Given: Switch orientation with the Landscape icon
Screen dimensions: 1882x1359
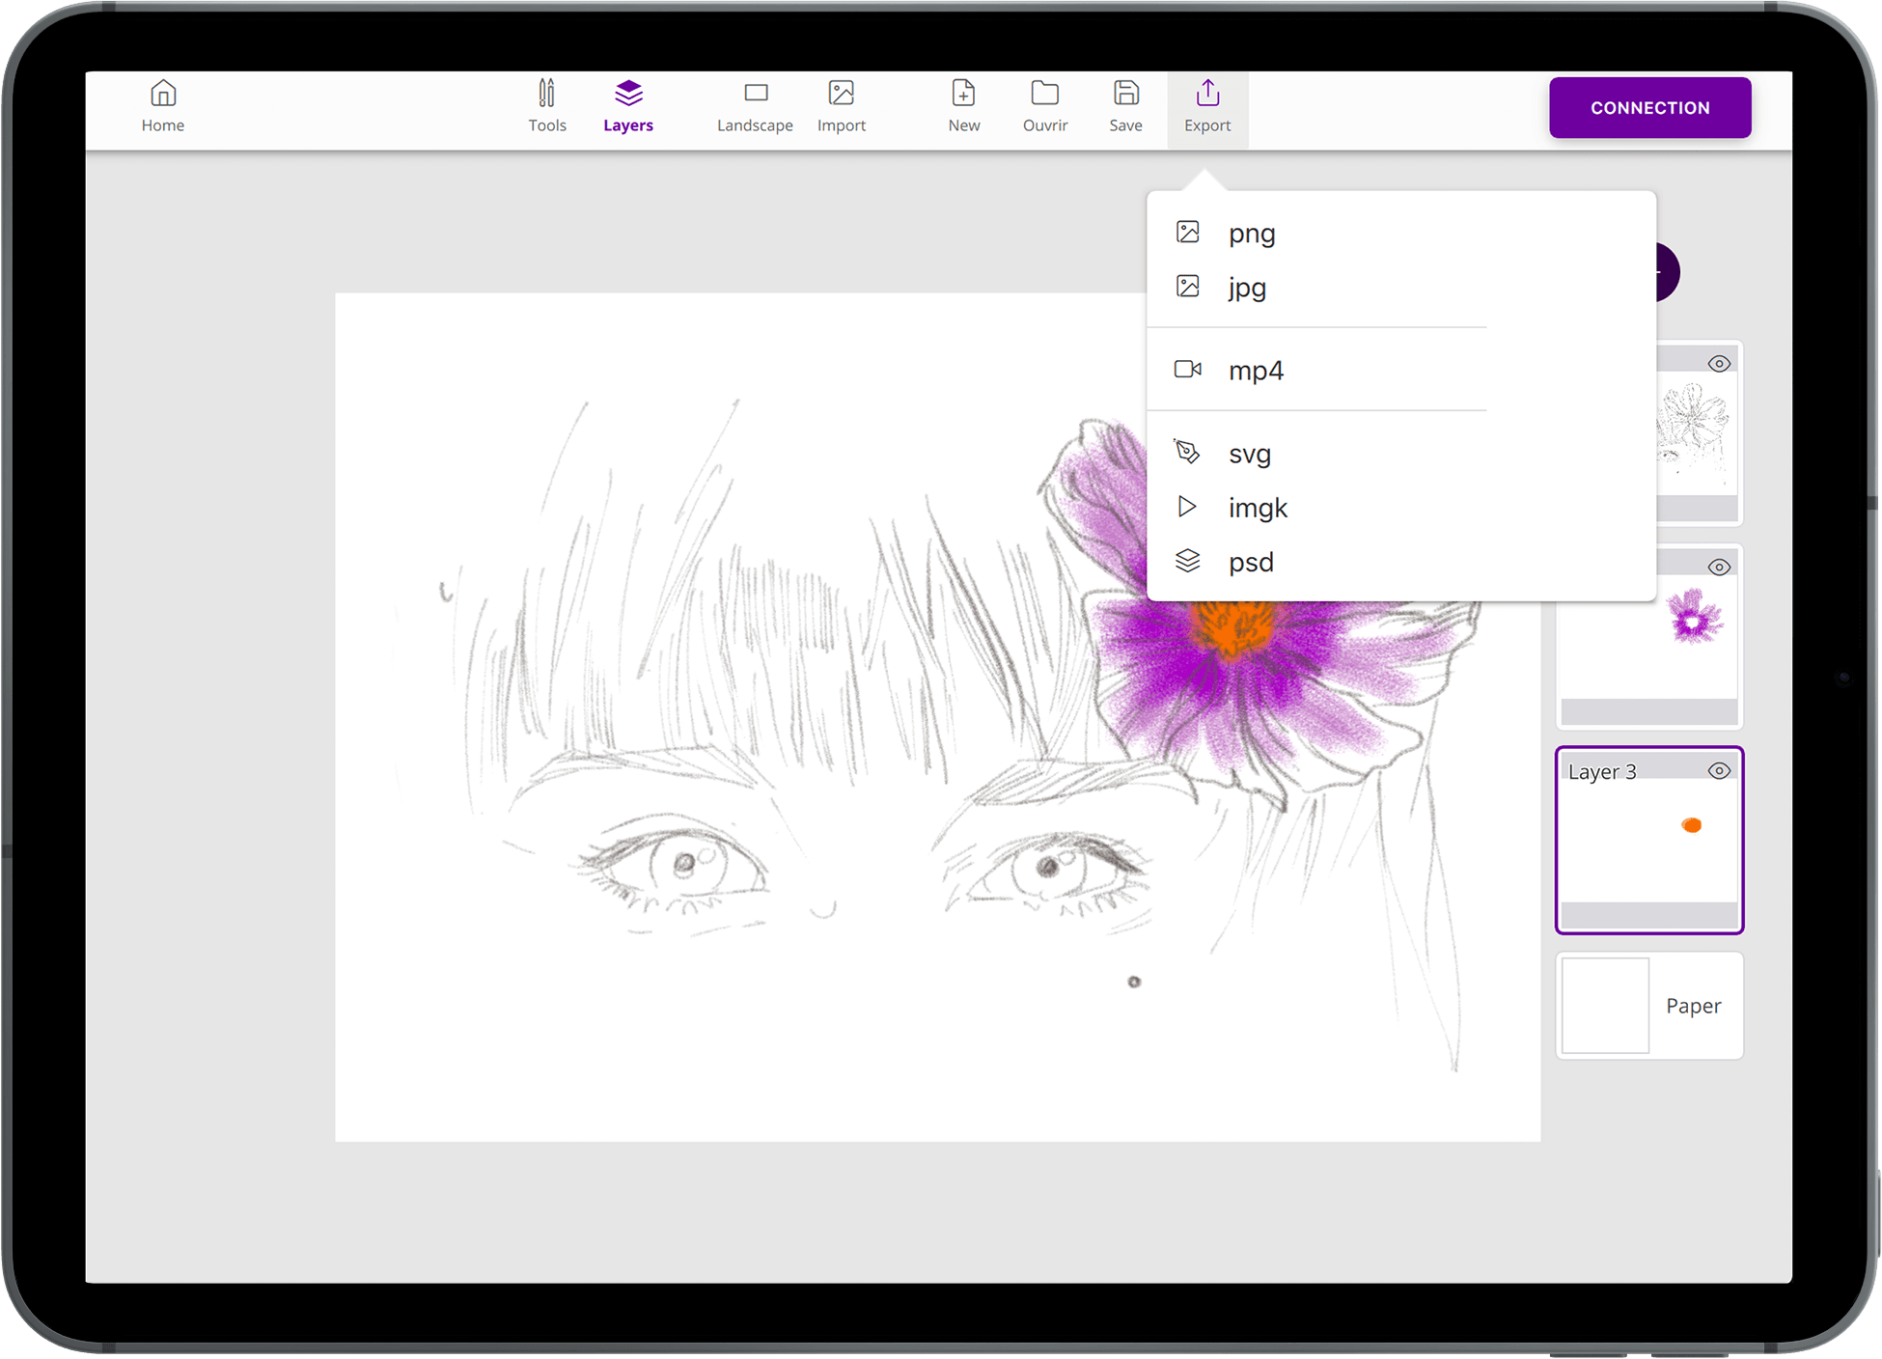Looking at the screenshot, I should 756,95.
